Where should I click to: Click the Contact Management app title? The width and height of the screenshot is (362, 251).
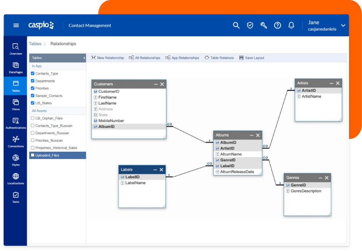click(x=90, y=25)
